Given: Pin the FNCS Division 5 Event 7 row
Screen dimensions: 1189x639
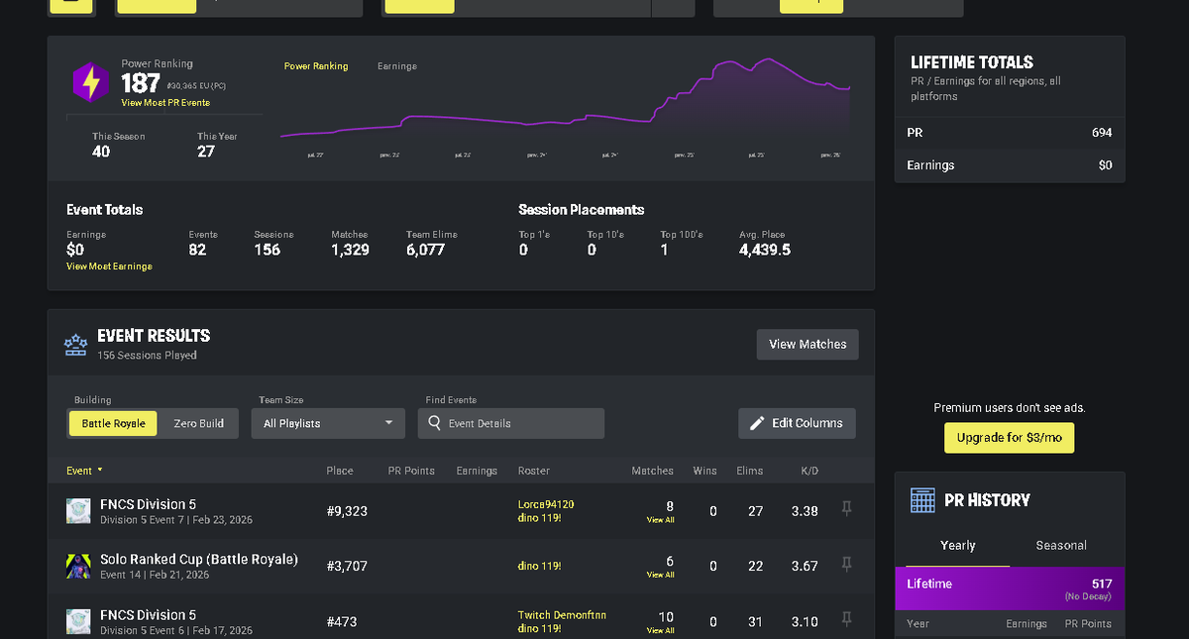Looking at the screenshot, I should (x=846, y=509).
